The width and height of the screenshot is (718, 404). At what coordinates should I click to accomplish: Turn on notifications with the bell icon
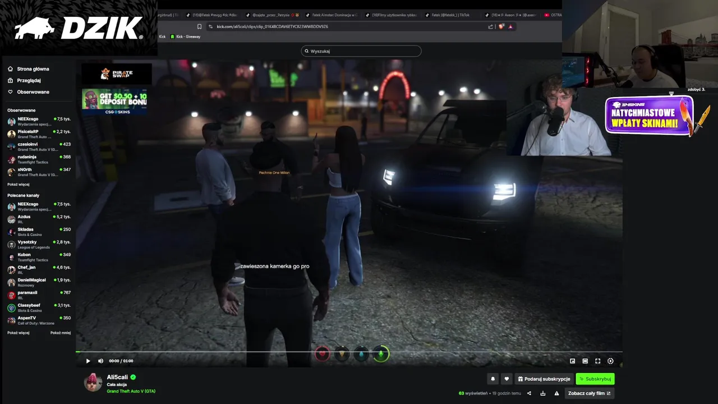click(493, 379)
